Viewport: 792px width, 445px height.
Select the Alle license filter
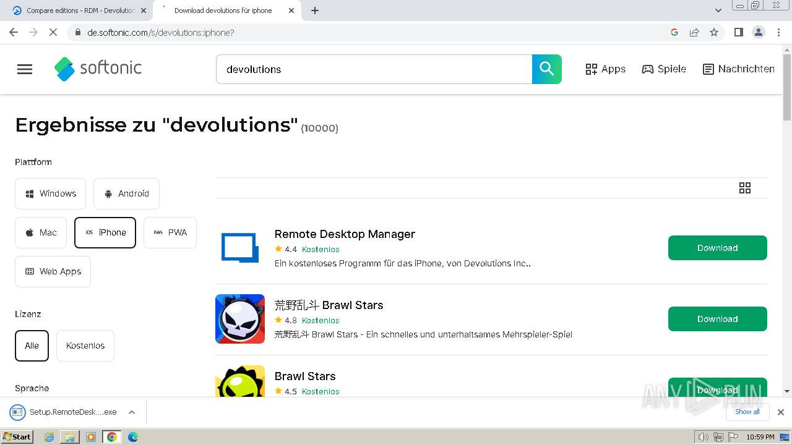32,345
